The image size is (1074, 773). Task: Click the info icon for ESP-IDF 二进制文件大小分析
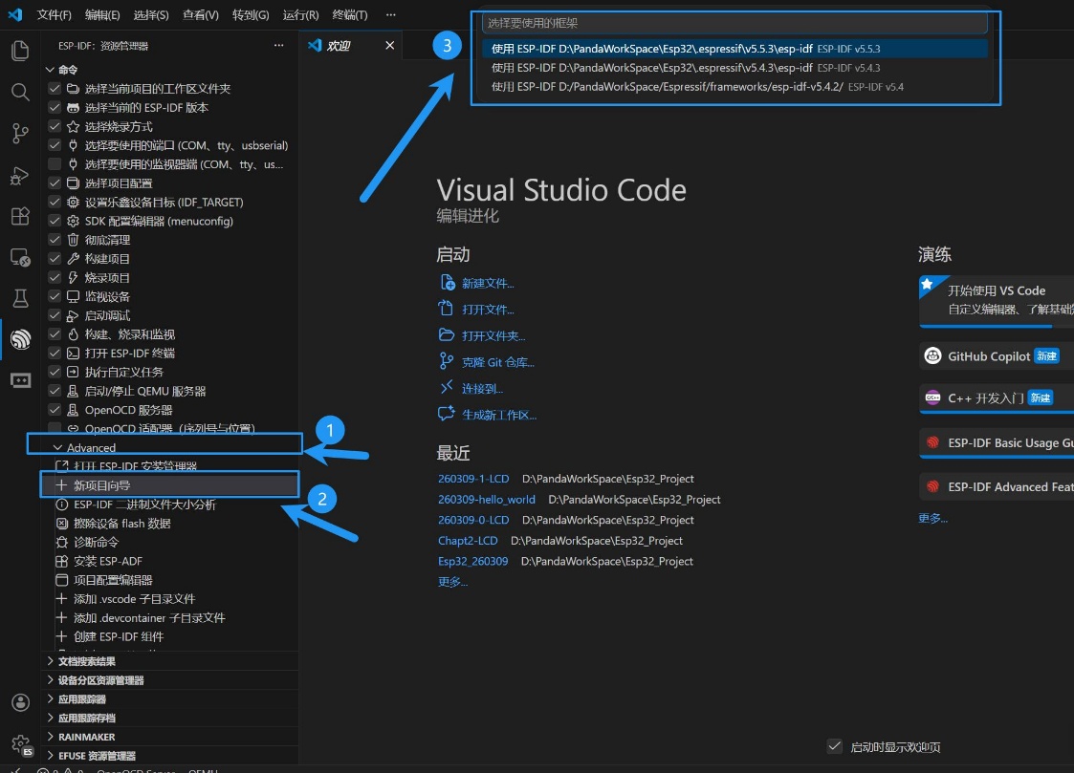(61, 505)
